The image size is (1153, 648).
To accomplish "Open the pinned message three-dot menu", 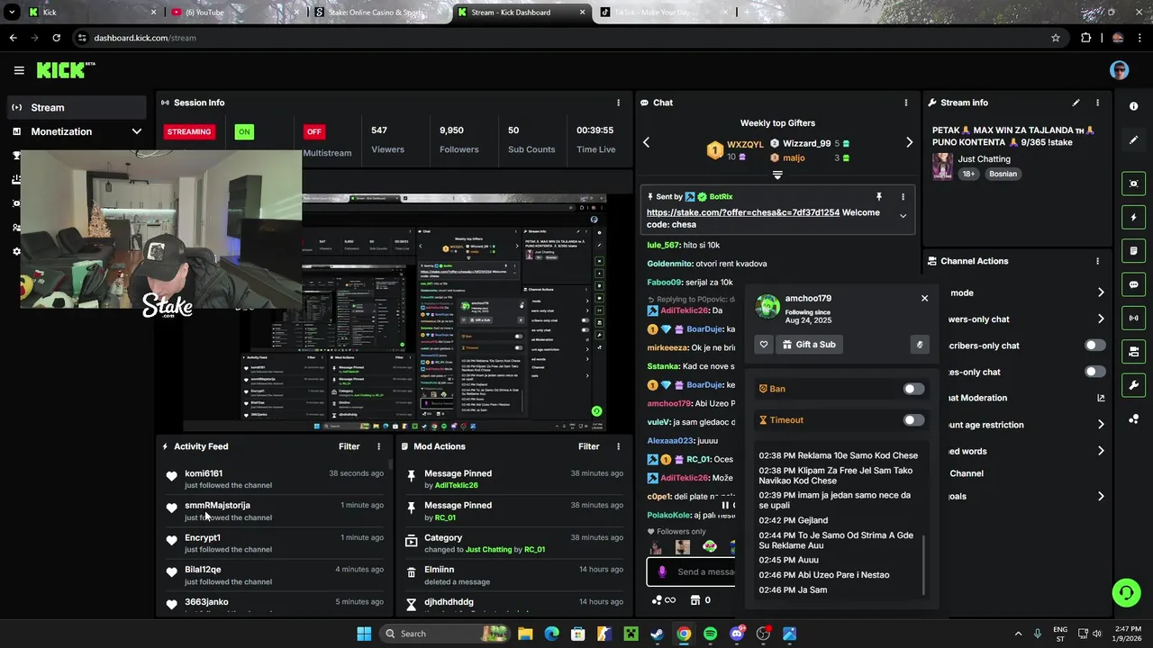I will pos(903,196).
